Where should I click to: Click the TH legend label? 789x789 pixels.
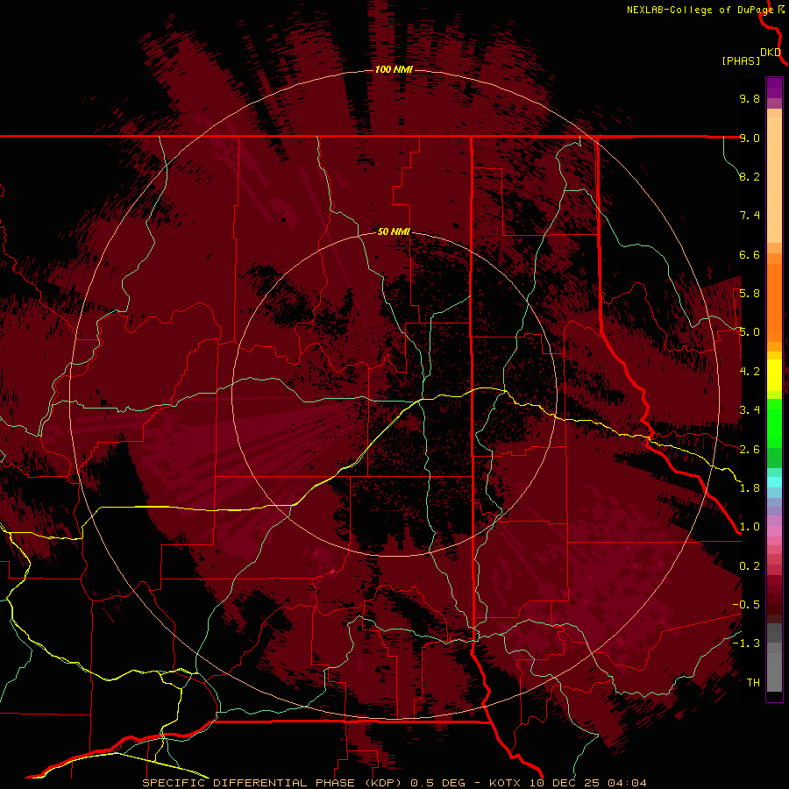click(753, 683)
